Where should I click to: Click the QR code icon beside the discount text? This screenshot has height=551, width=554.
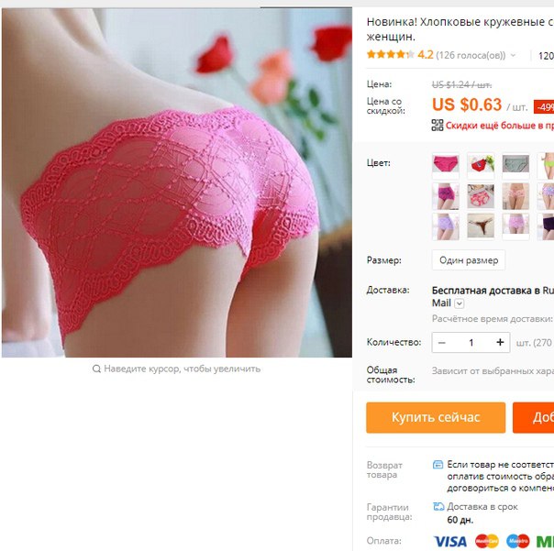click(437, 125)
